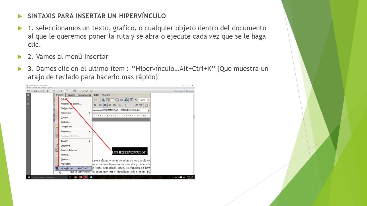
Task: Open the Comentario pane in Reader
Action: click(x=179, y=91)
